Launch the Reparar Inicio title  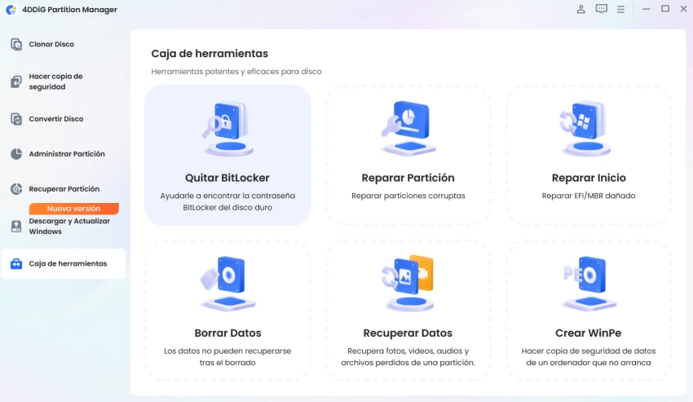[589, 178]
